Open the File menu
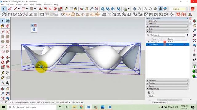This screenshot has height=110, width=197. tap(2, 5)
